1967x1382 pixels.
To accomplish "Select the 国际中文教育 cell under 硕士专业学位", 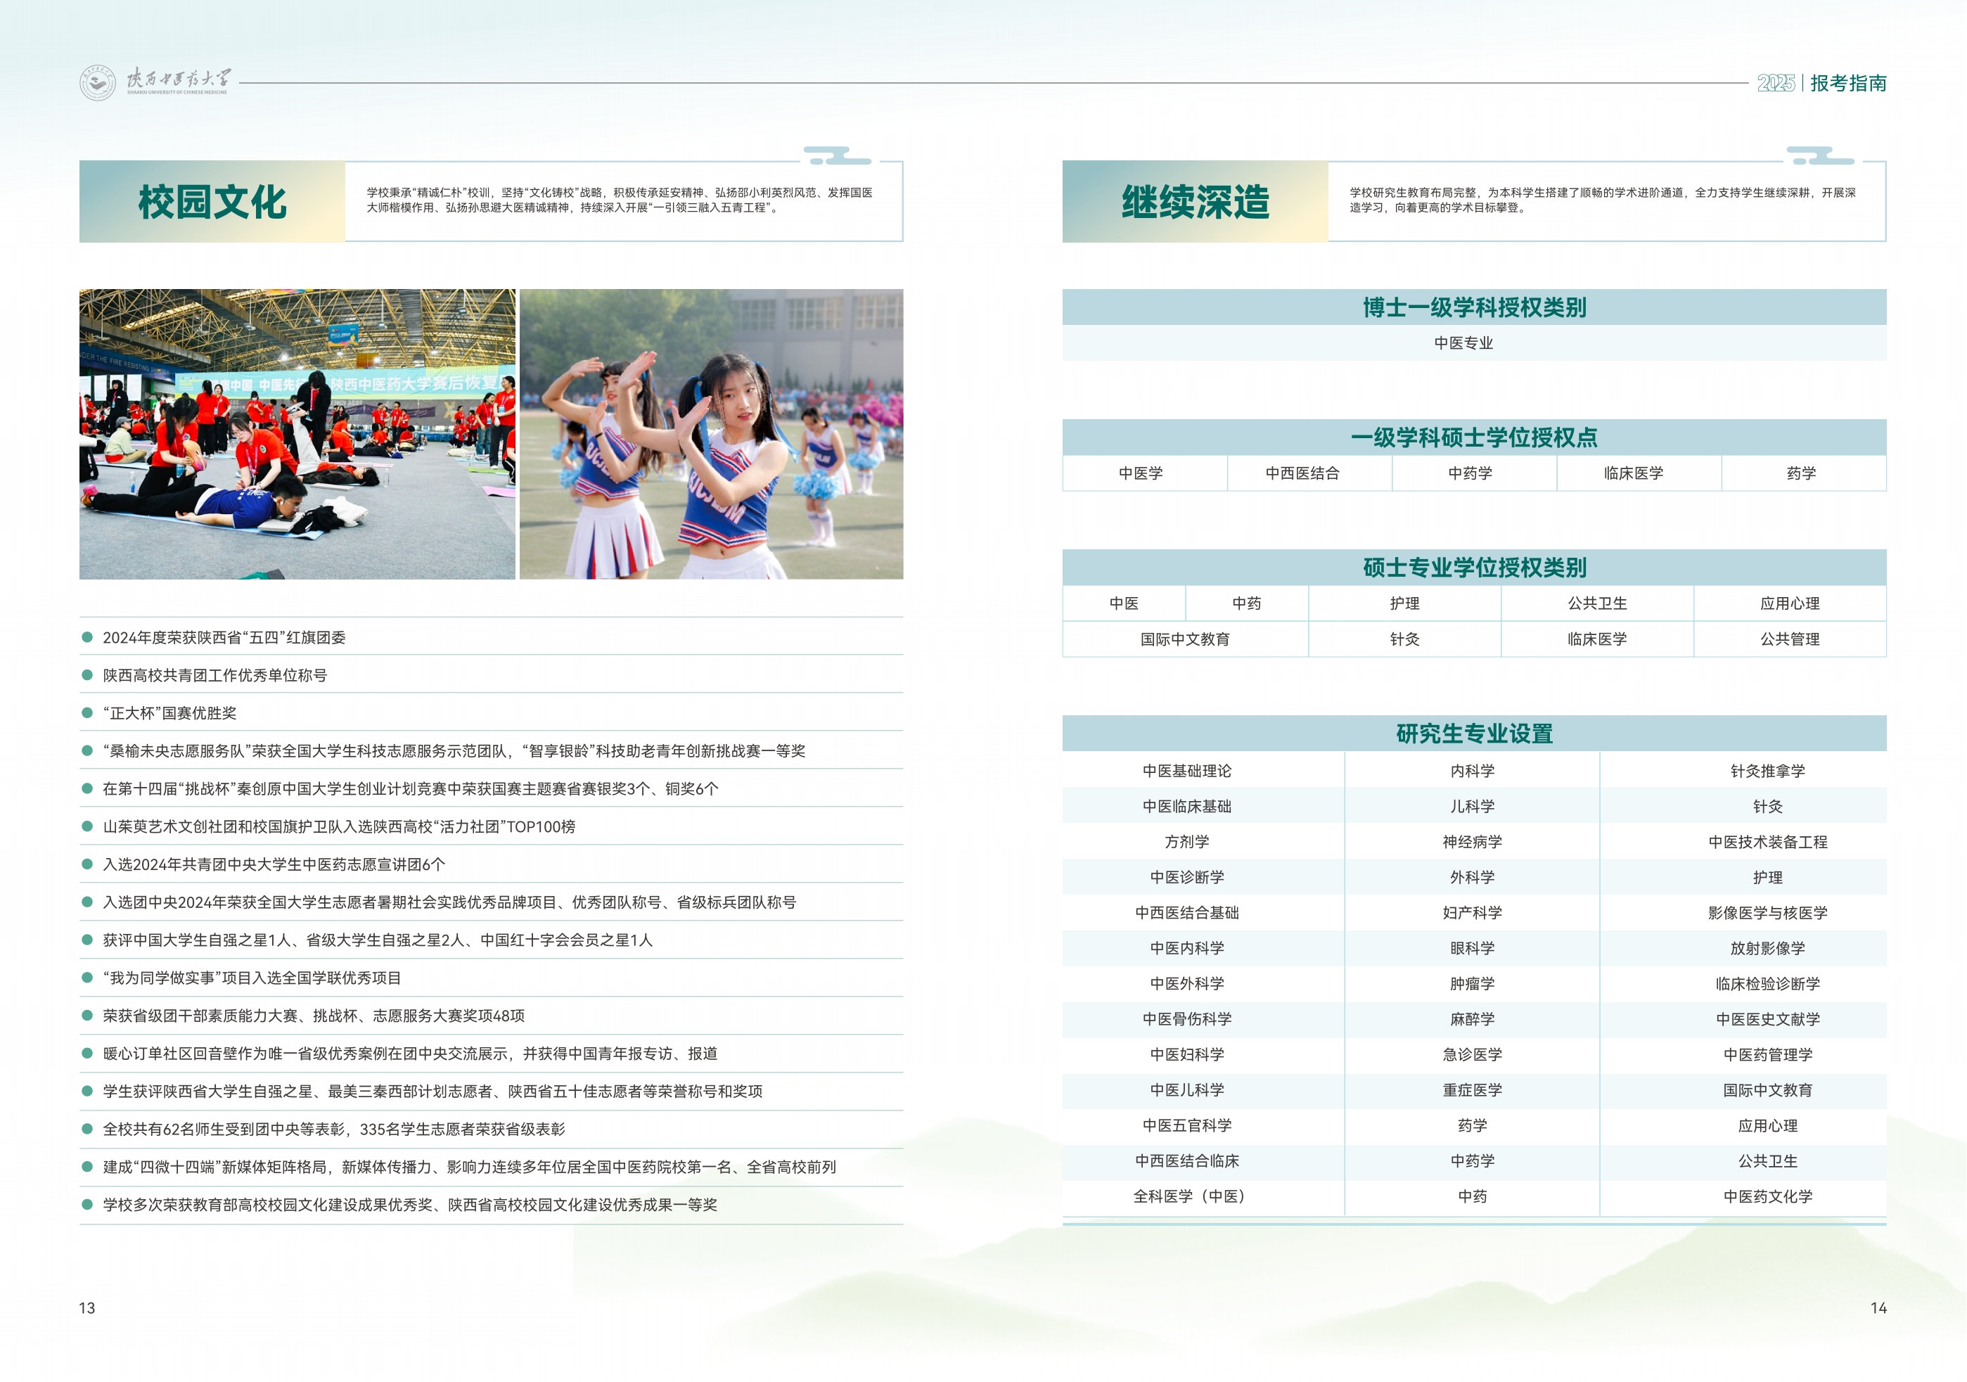I will pyautogui.click(x=1185, y=639).
